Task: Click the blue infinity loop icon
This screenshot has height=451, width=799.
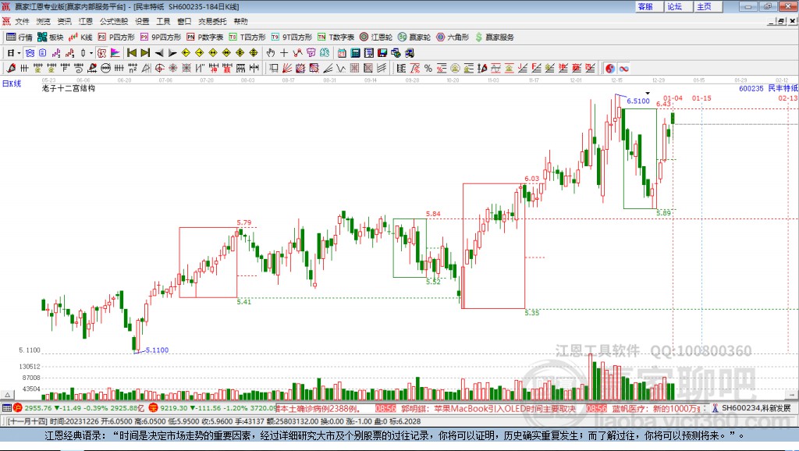Action: coord(623,69)
